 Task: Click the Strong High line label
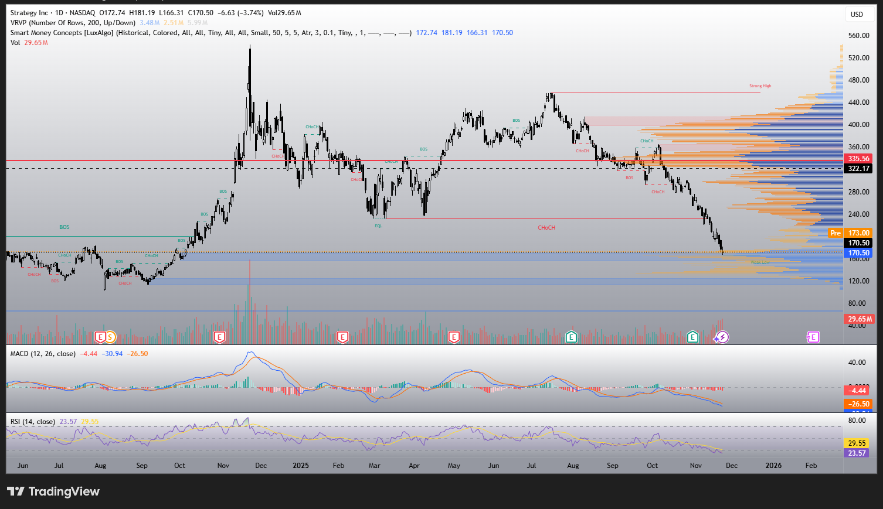760,86
